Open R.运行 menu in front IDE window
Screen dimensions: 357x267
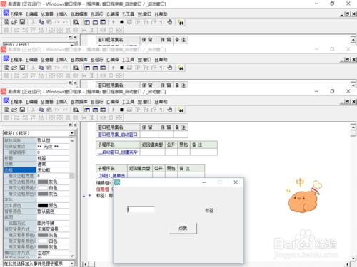coord(97,102)
